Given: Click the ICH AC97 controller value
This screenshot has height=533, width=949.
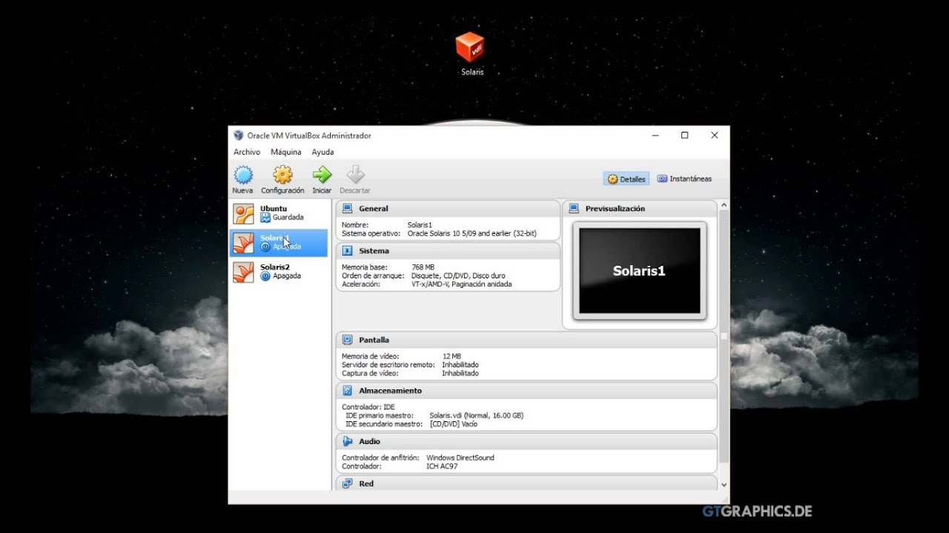Looking at the screenshot, I should [x=442, y=466].
